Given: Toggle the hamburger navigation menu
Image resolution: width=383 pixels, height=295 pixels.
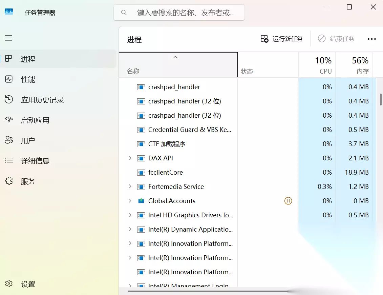Looking at the screenshot, I should (x=8, y=38).
